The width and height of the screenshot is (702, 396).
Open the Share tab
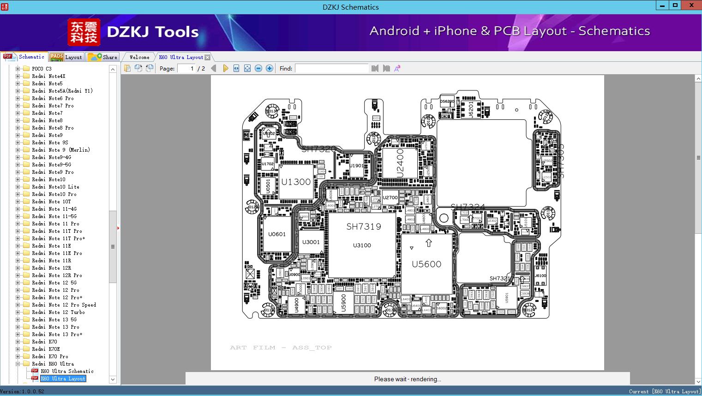coord(102,57)
